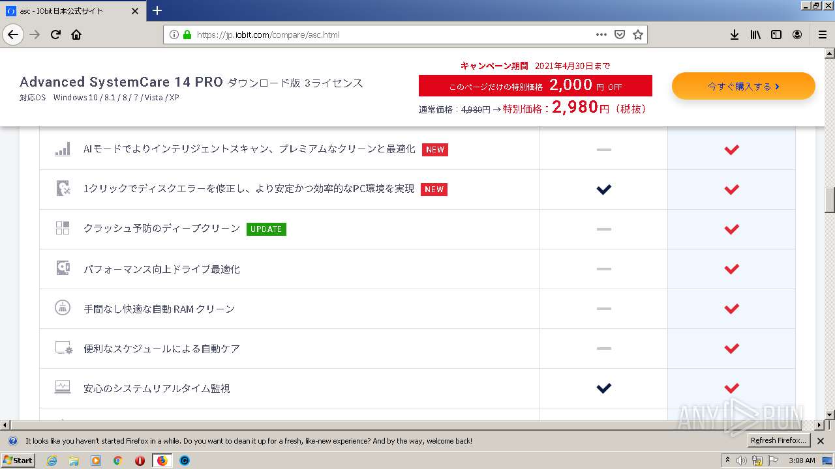
Task: Click the 手間なし快適な自動 RAM クリーン text
Action: (x=159, y=309)
